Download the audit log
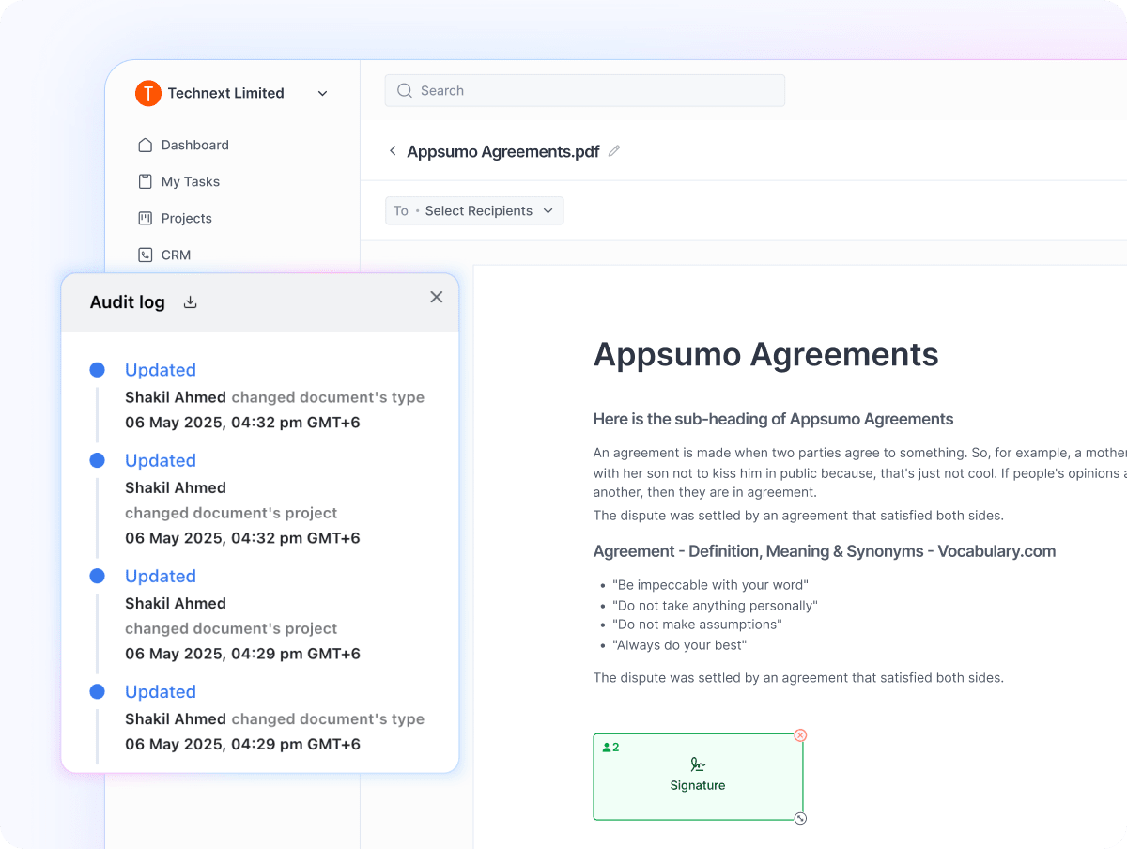1127x849 pixels. coord(190,302)
